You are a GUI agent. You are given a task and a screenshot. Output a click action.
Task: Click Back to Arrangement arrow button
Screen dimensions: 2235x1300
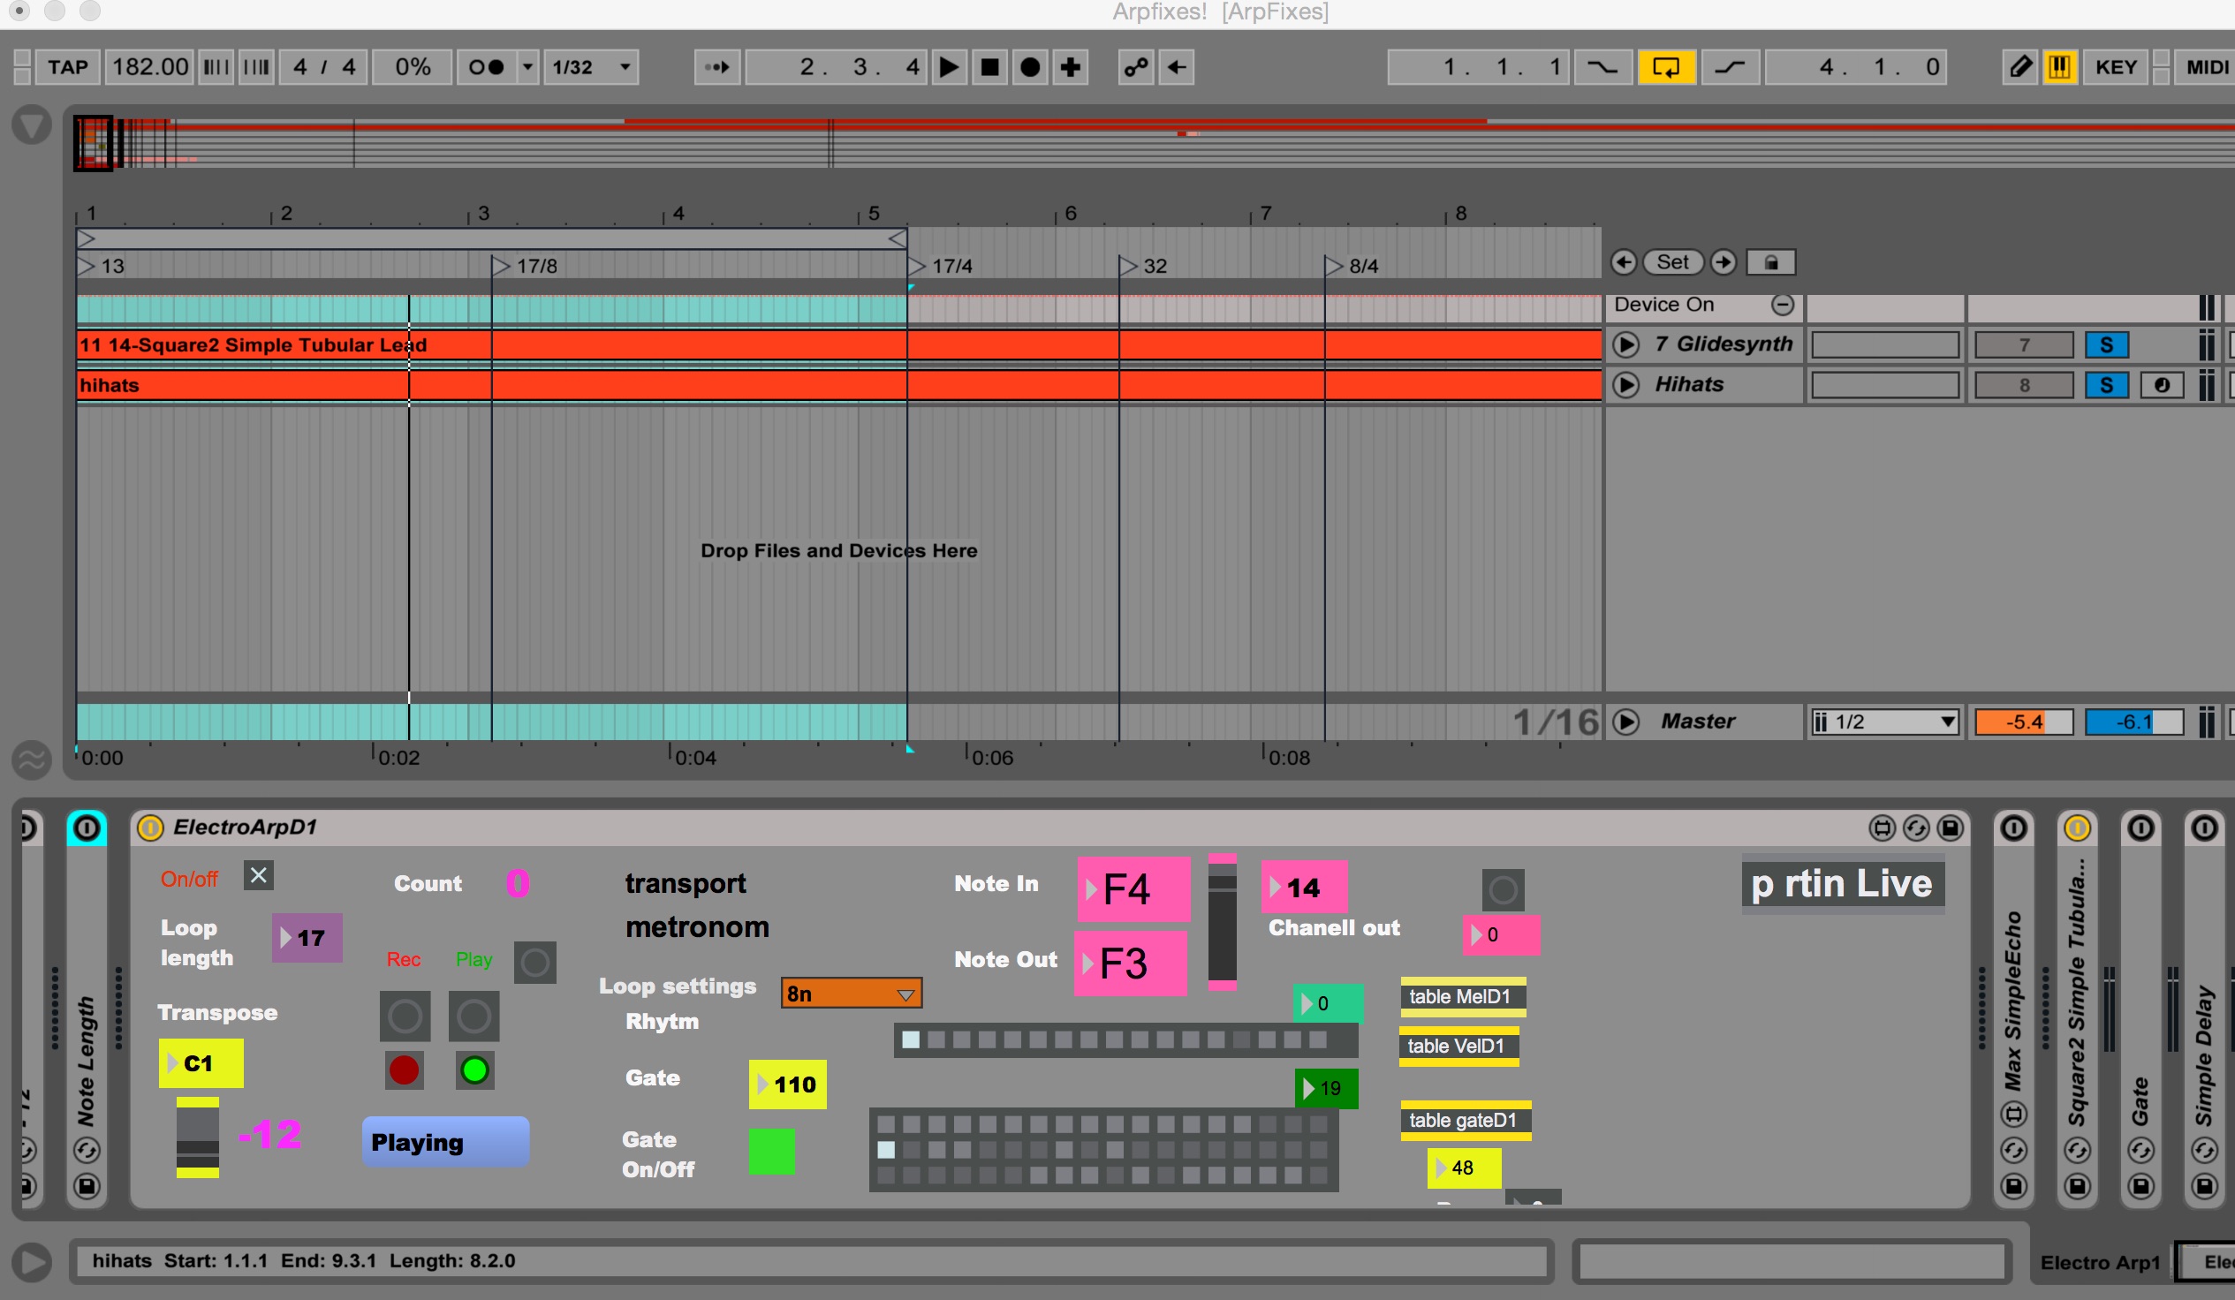point(1176,67)
